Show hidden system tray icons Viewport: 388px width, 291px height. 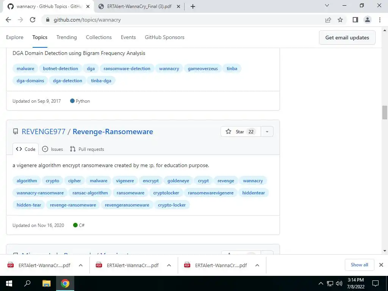coord(321,283)
